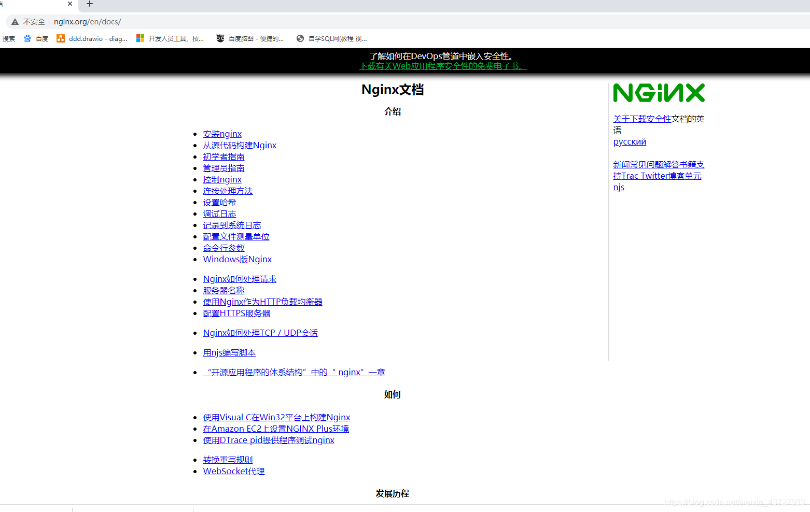The height and width of the screenshot is (512, 810).
Task: Open the 调试日志 link
Action: pyautogui.click(x=219, y=214)
